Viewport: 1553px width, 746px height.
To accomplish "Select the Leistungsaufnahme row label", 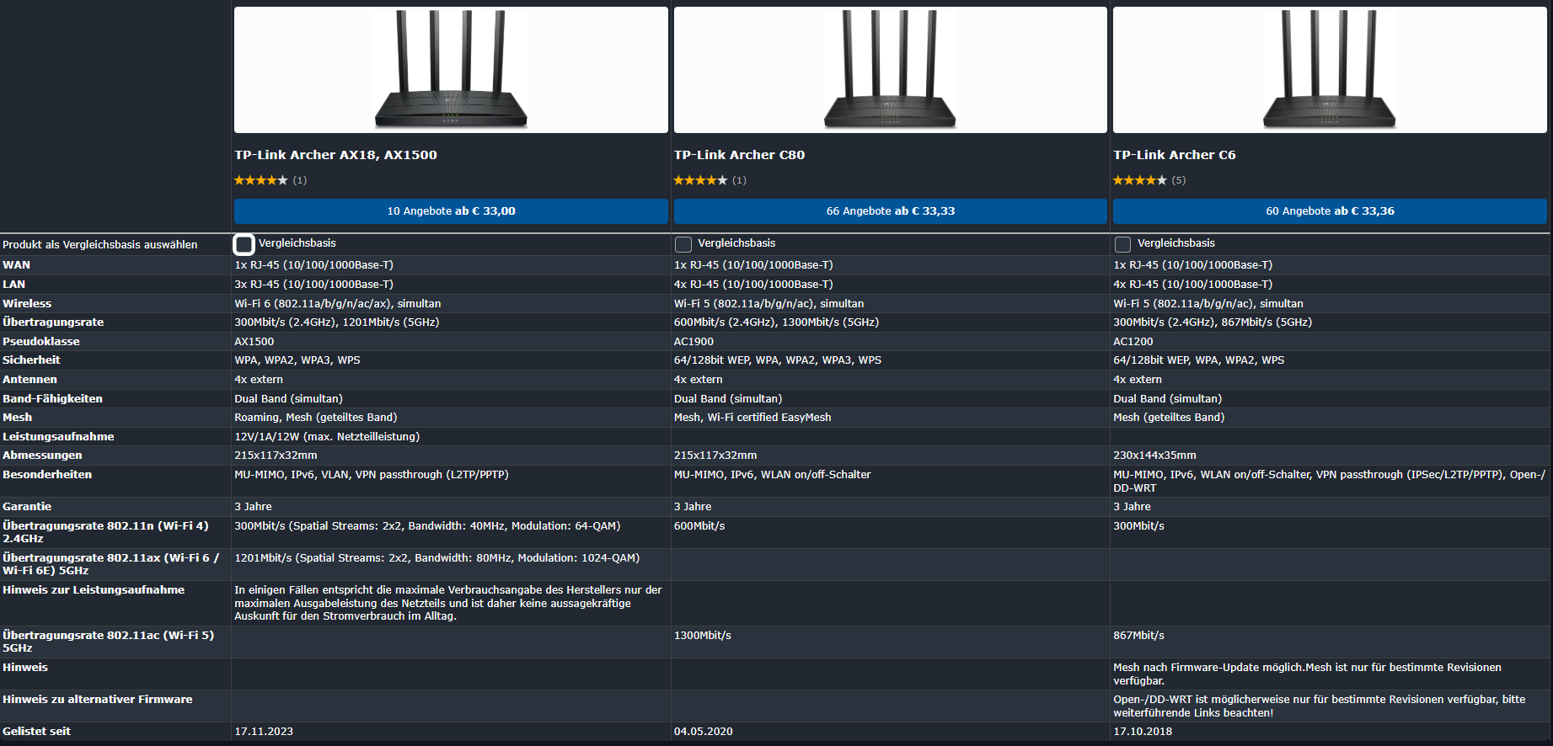I will click(x=58, y=437).
